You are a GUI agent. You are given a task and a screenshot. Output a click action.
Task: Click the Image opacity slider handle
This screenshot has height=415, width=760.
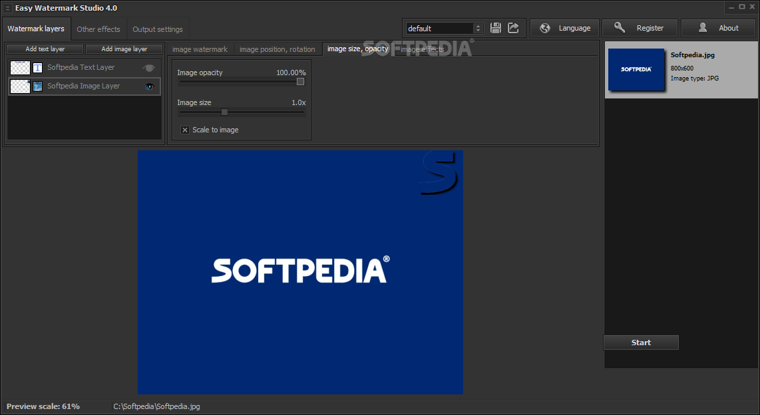pos(301,82)
